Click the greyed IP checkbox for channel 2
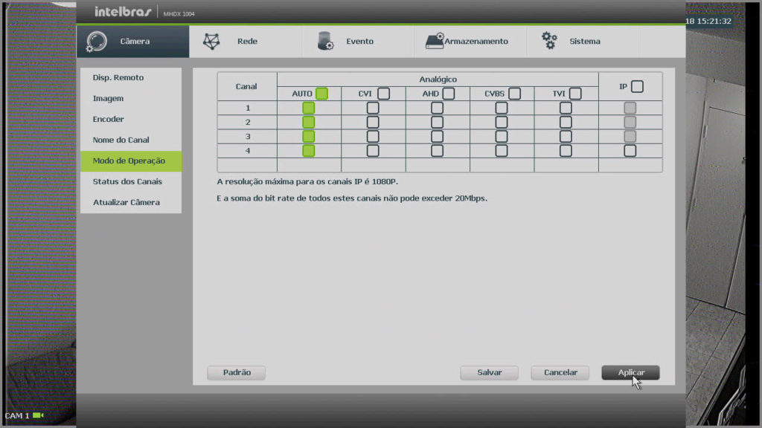The height and width of the screenshot is (428, 762). click(x=630, y=123)
